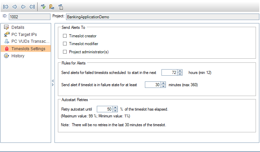The width and height of the screenshot is (260, 152).
Task: Toggle Project administrator(s) alerts checkbox
Action: 65,52
